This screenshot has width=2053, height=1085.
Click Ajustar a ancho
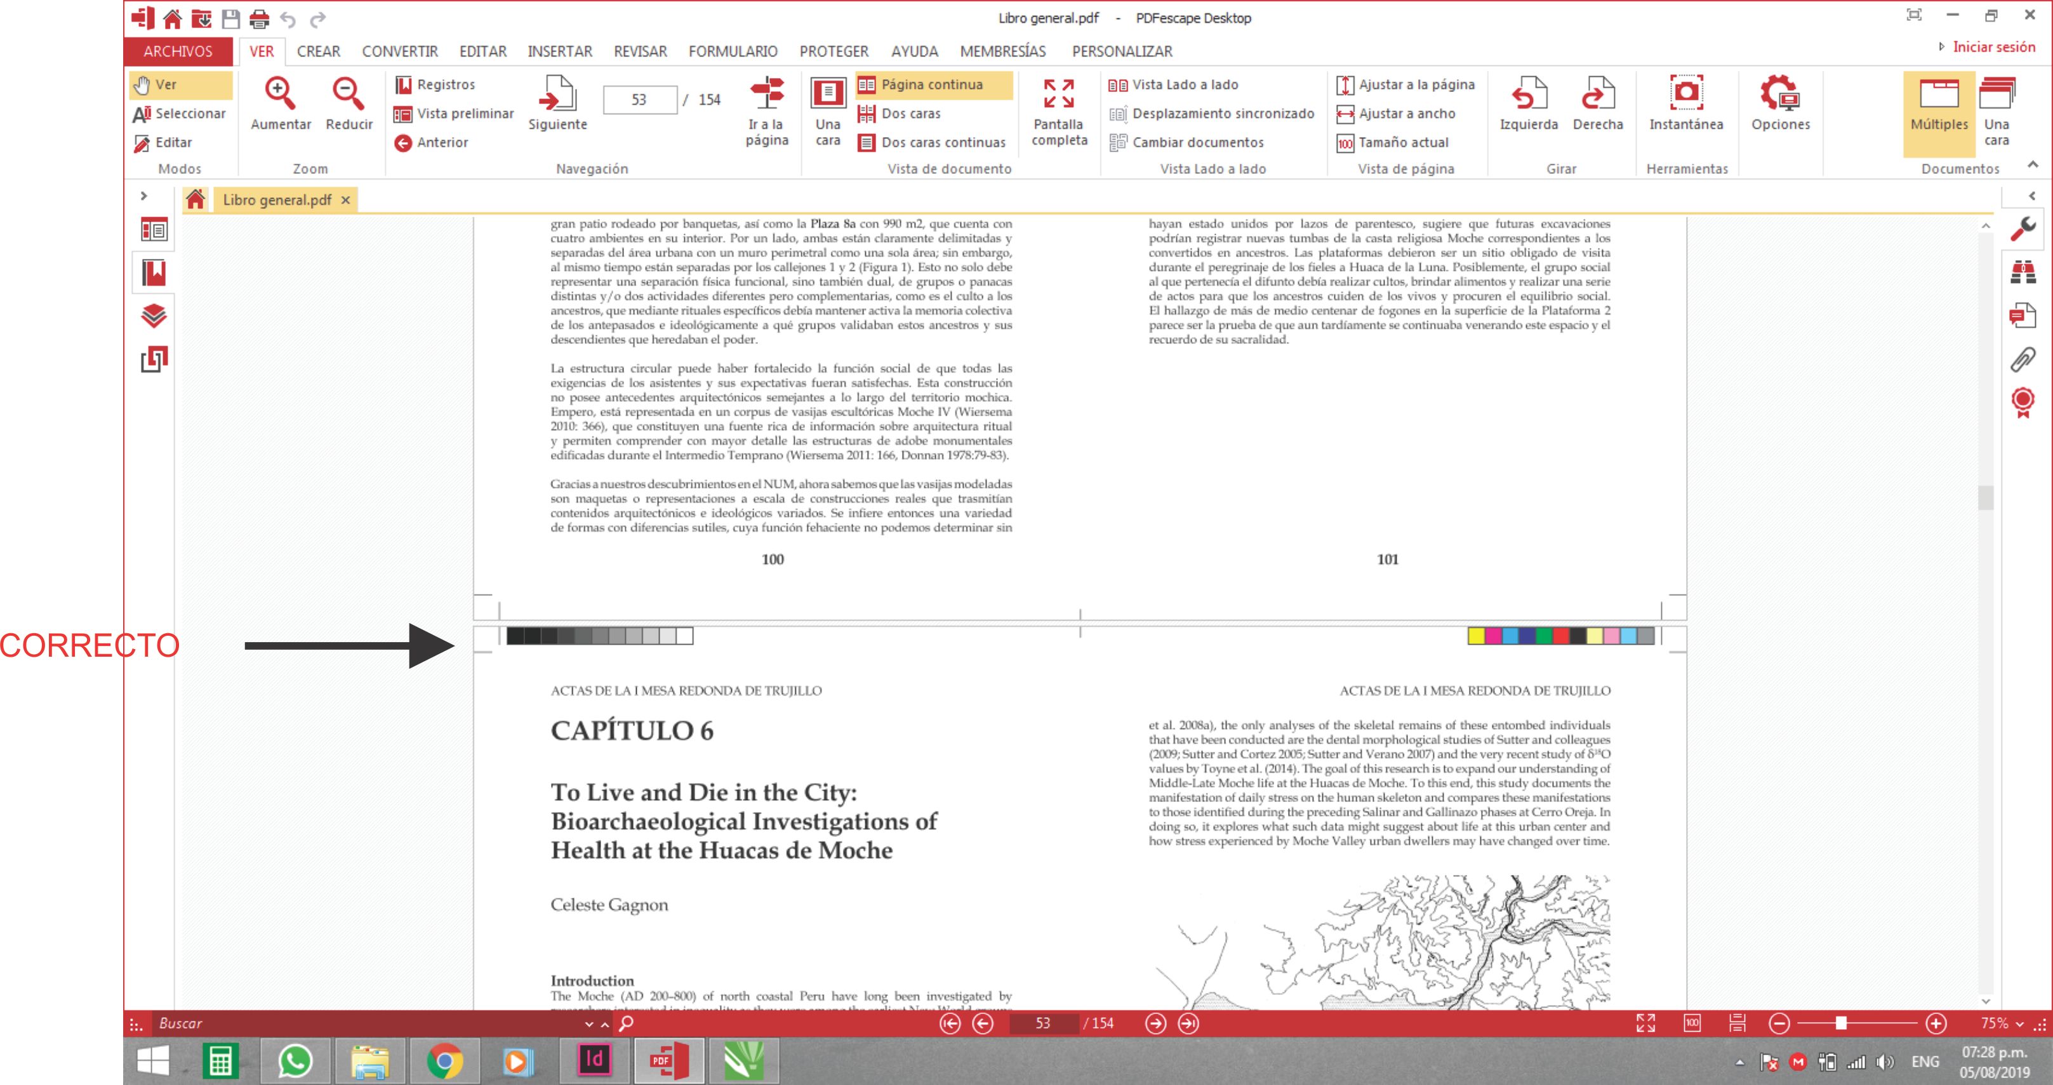click(1397, 114)
